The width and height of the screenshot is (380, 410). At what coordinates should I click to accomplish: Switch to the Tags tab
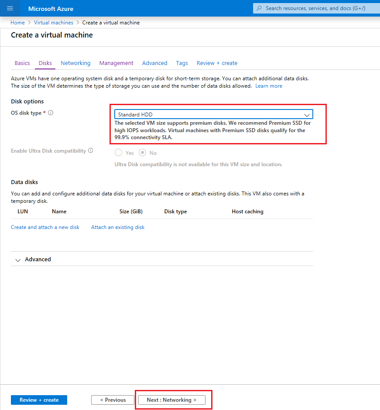coord(182,63)
